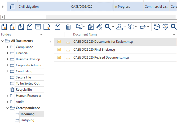Click the tray icon in Documents for Review row

click(x=68, y=42)
